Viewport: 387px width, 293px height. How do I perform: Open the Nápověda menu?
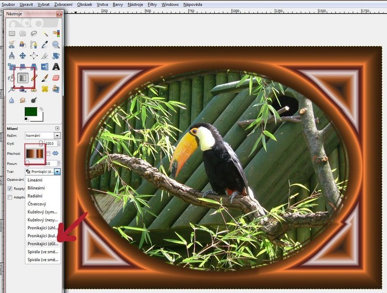coord(193,4)
